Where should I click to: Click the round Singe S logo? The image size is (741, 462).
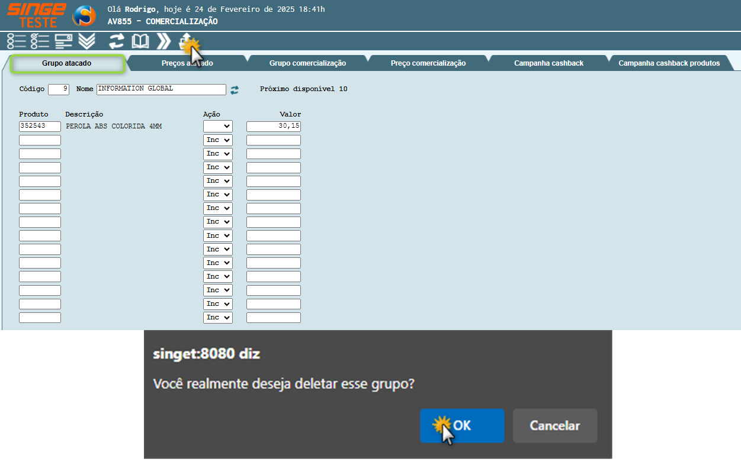[x=84, y=15]
